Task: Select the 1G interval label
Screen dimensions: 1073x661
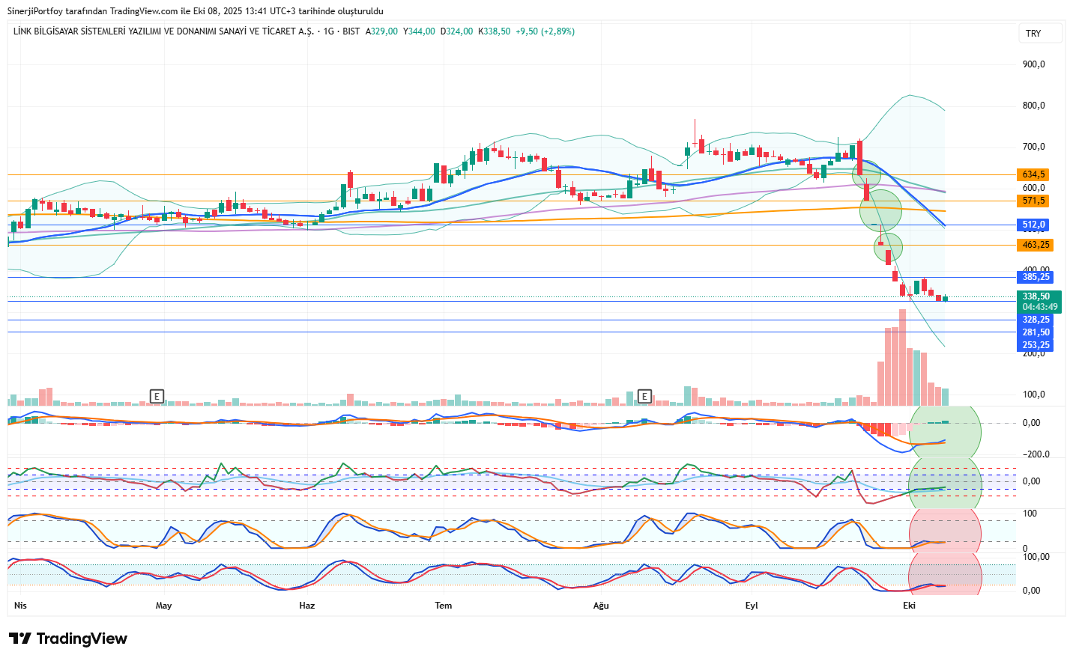Action: (x=329, y=31)
